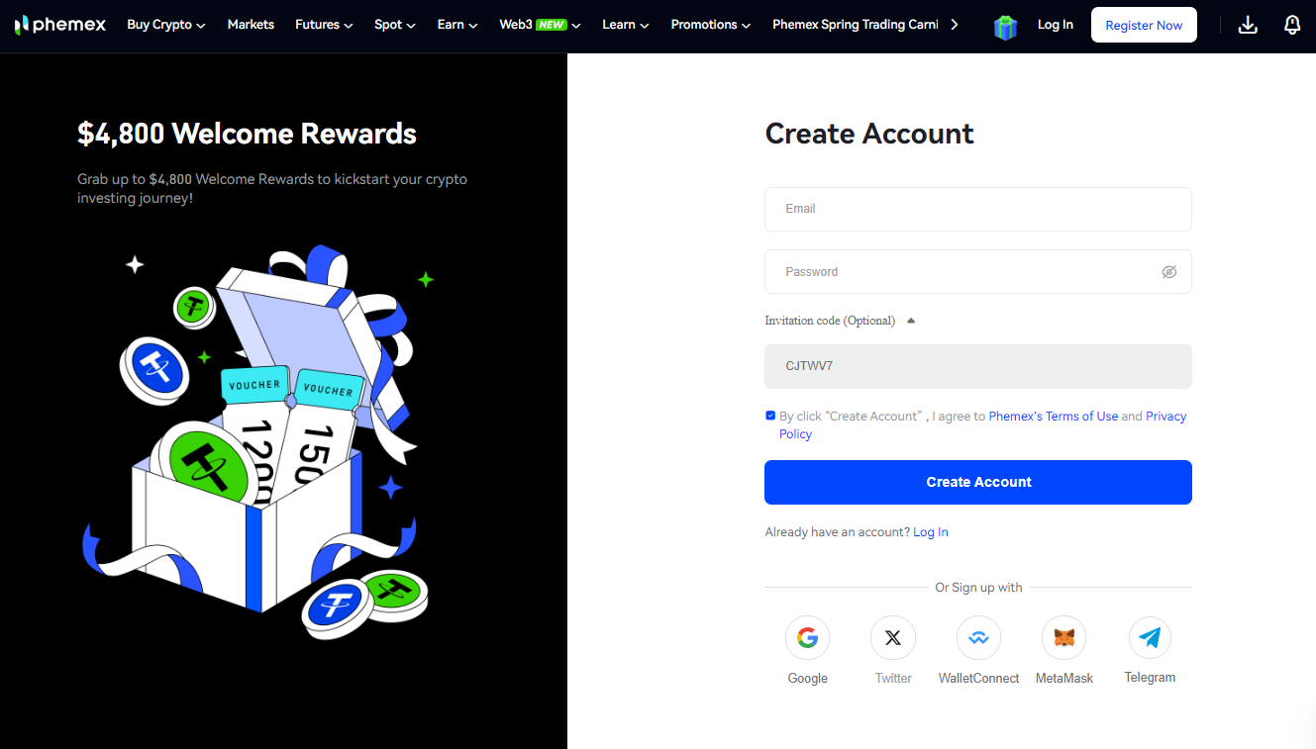Click the blue Create Account button

(x=978, y=482)
